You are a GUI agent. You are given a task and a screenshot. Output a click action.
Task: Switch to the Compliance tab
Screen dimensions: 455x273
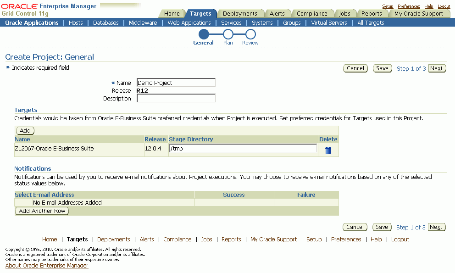[x=312, y=14]
